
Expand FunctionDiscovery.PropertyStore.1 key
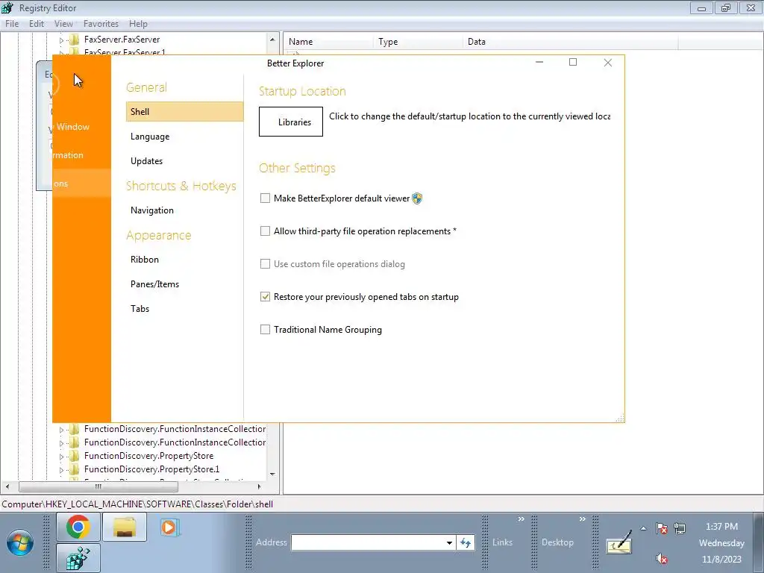[61, 470]
